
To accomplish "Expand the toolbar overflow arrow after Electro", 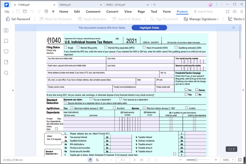I will 244,19.
